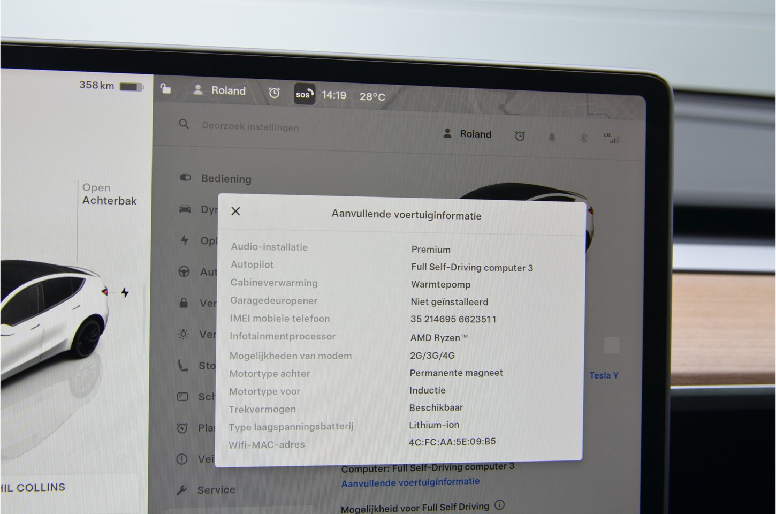This screenshot has height=514, width=776.
Task: Tap the alarm clock icon beside SOS
Action: pos(274,93)
